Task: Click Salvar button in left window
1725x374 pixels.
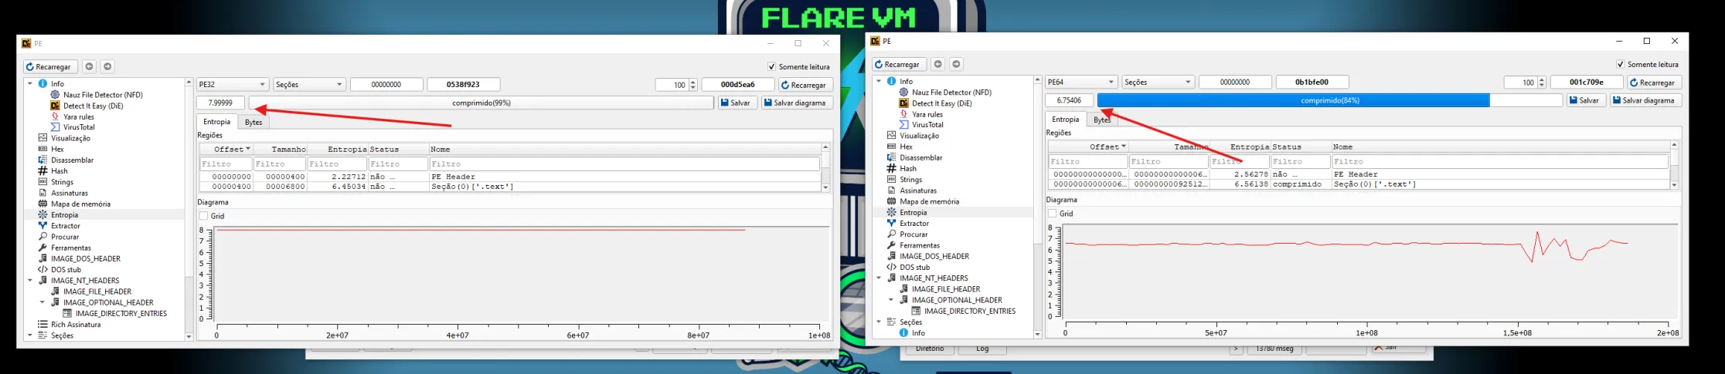Action: pyautogui.click(x=735, y=103)
